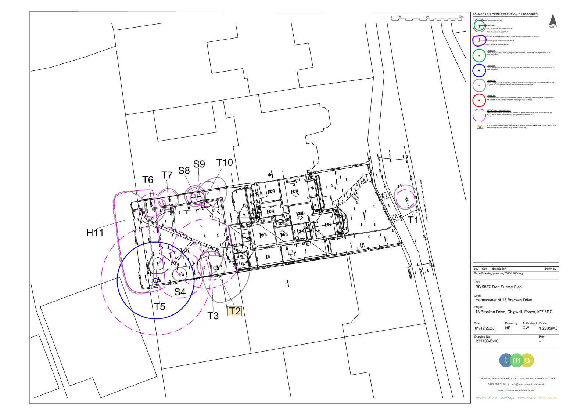Select the red Category U legend circle
This screenshot has height=415, width=588.
coord(479,100)
